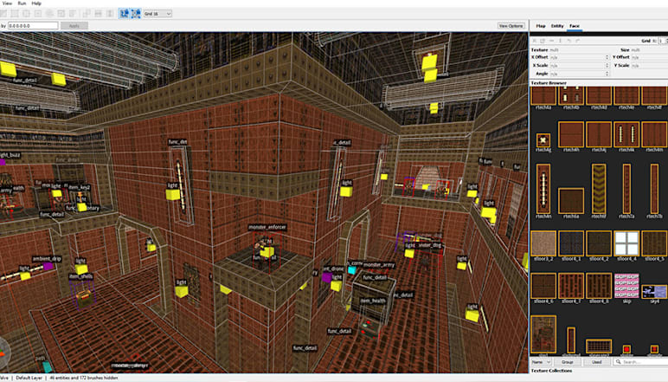
Task: Open the Run menu
Action: [22, 3]
